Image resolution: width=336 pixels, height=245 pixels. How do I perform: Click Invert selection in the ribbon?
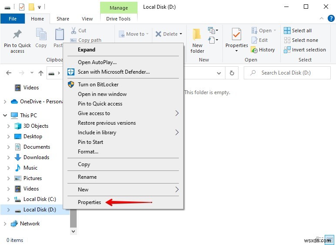[x=305, y=50]
